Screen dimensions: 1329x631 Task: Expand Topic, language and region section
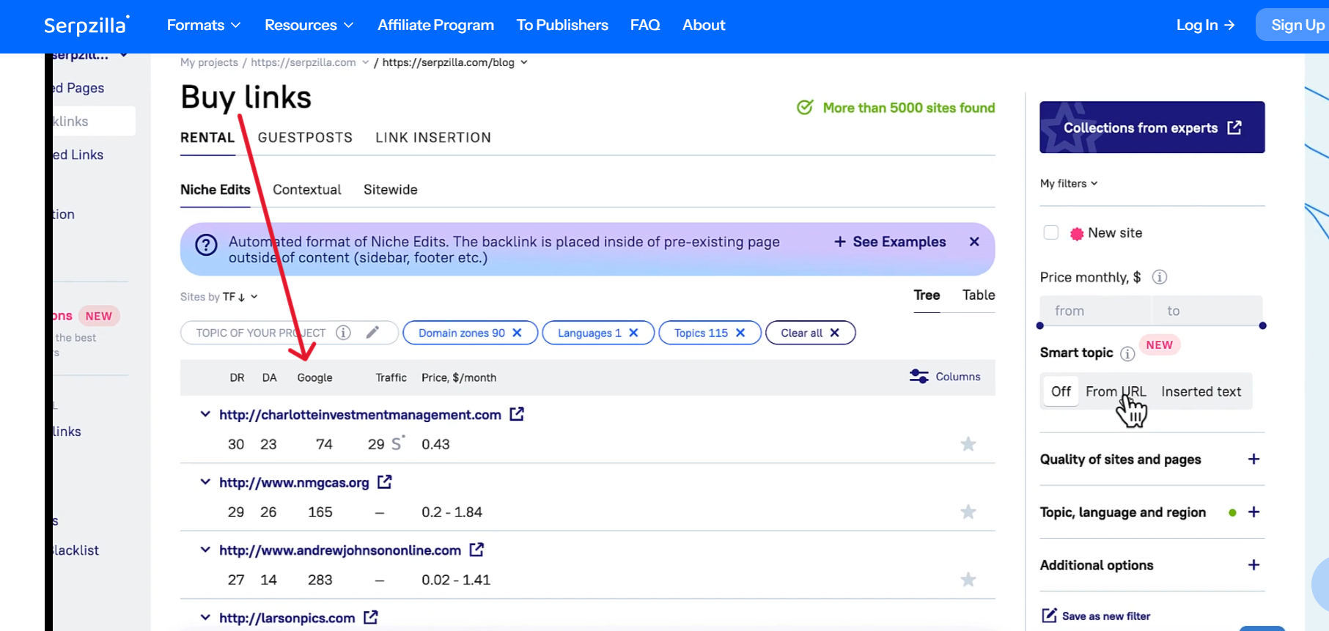click(1254, 512)
